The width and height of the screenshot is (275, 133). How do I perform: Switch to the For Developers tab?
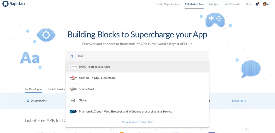tap(33, 89)
